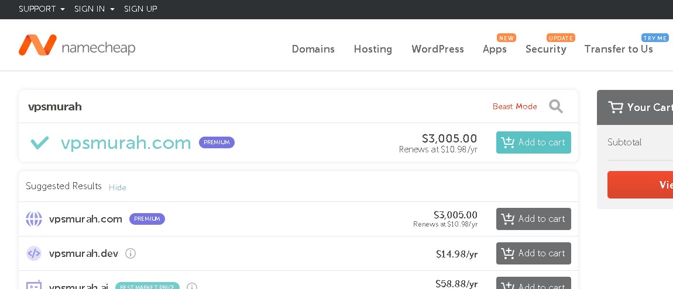Click the info icon next to vpsmurah.ai
673x289 pixels.
click(x=192, y=287)
